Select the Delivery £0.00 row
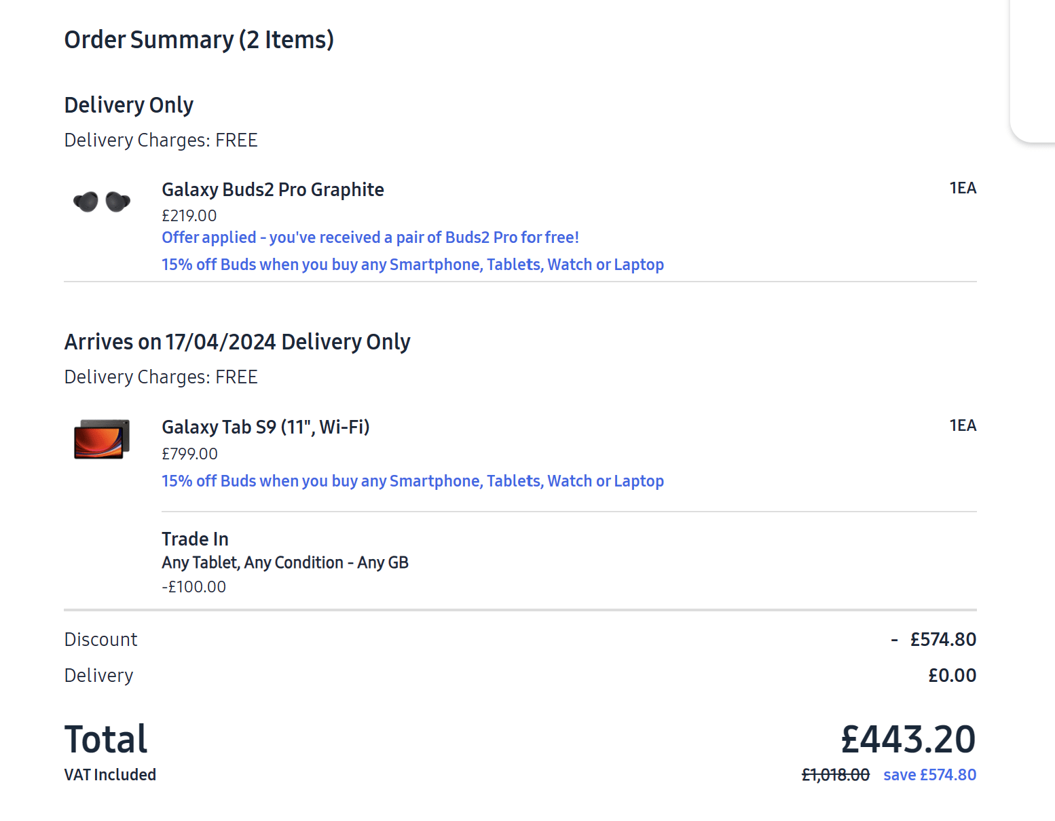 [952, 674]
